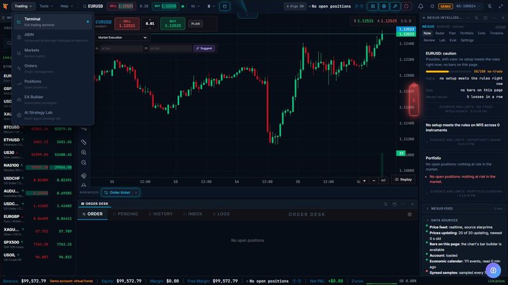508x285 pixels.
Task: Click the spiral icon in chart toolbar
Action: pyautogui.click(x=84, y=176)
